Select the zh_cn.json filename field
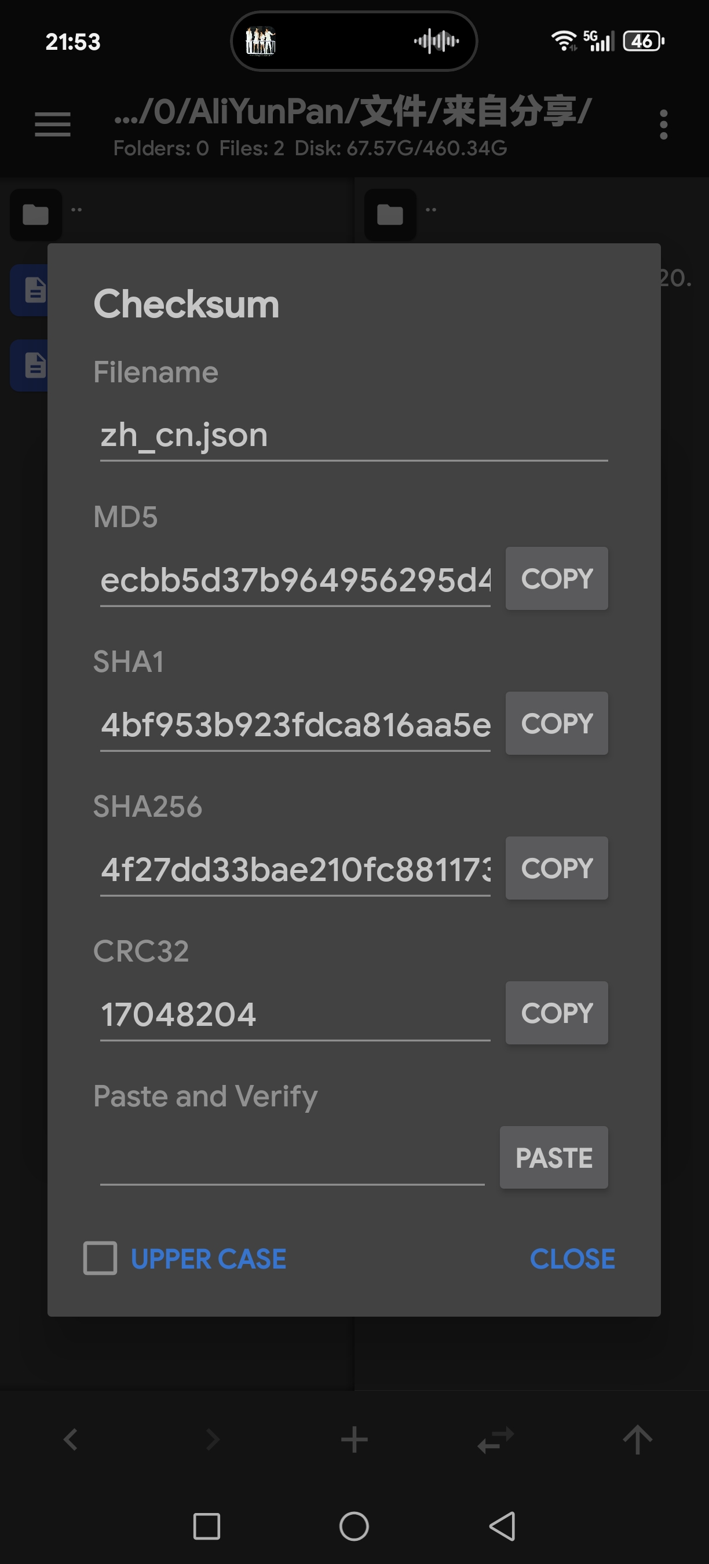The width and height of the screenshot is (709, 1564). point(354,436)
